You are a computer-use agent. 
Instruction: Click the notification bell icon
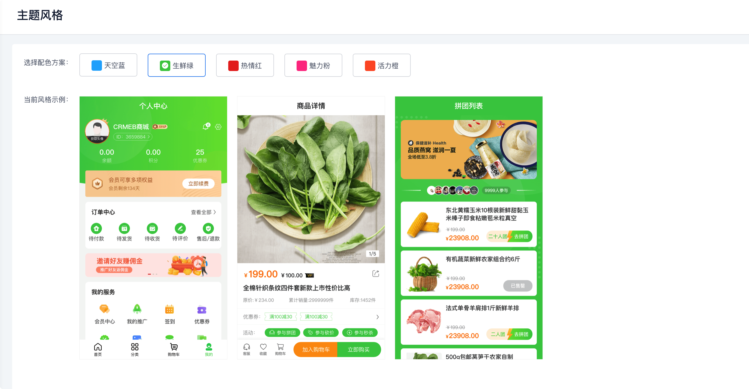click(x=206, y=127)
